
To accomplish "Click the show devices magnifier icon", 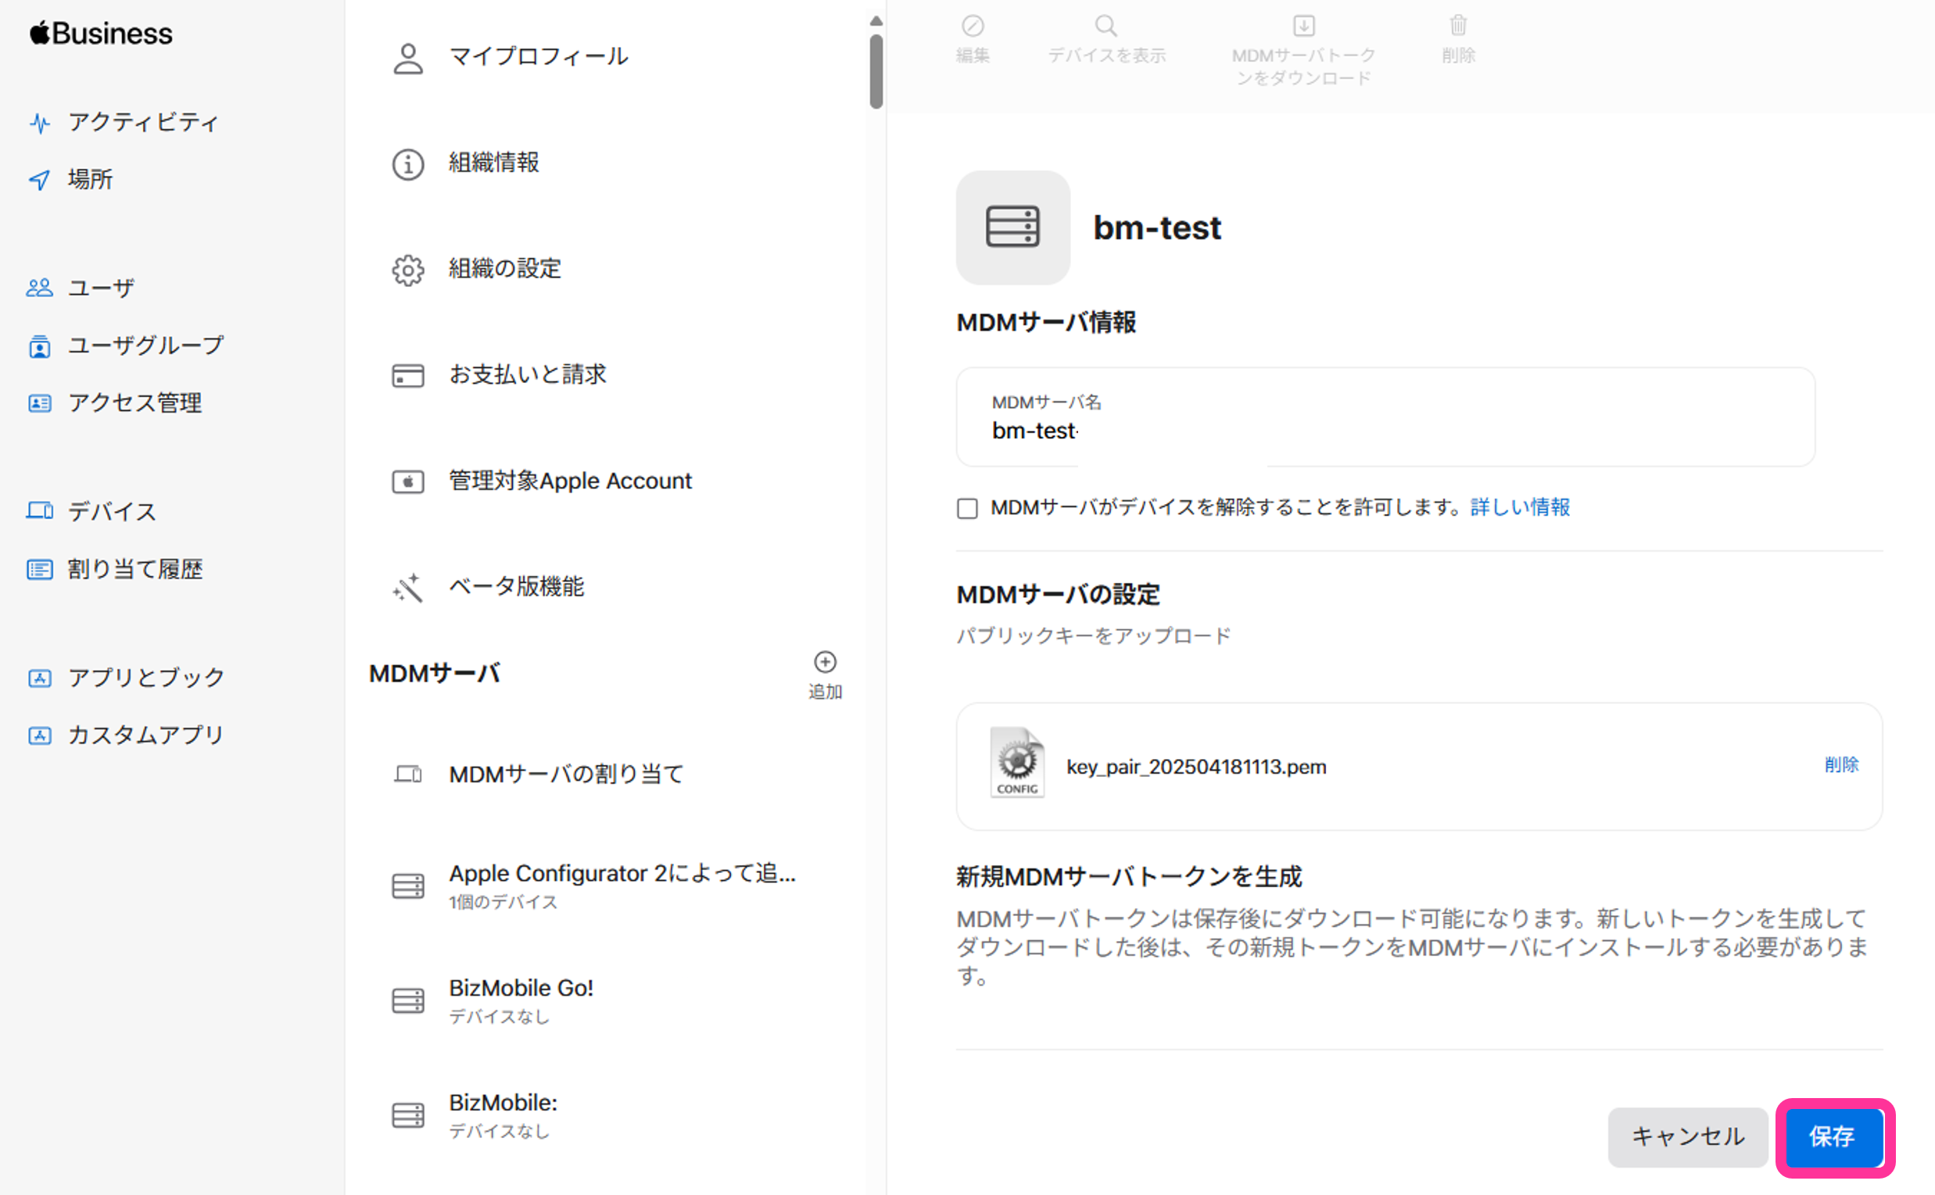I will [x=1105, y=26].
